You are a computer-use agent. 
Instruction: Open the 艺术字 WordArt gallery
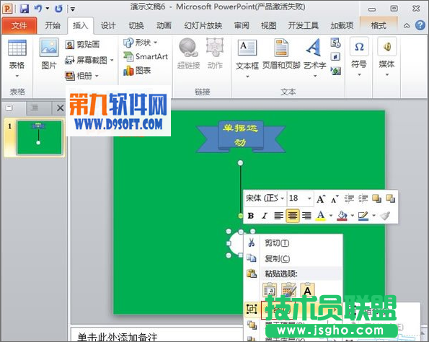[314, 58]
